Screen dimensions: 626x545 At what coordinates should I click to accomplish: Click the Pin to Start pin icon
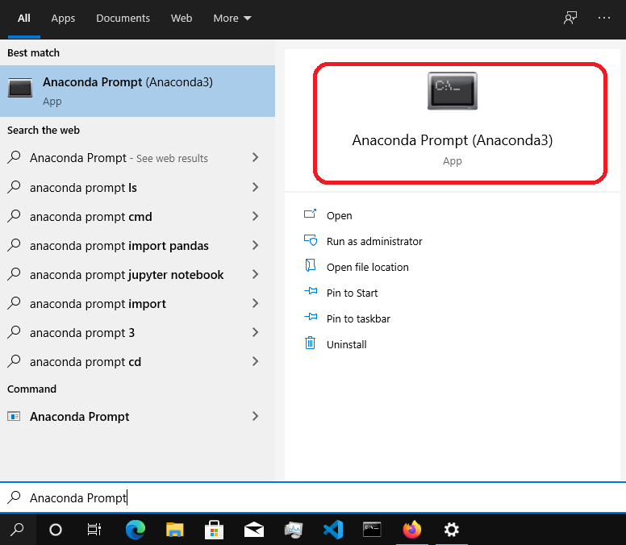pos(311,292)
